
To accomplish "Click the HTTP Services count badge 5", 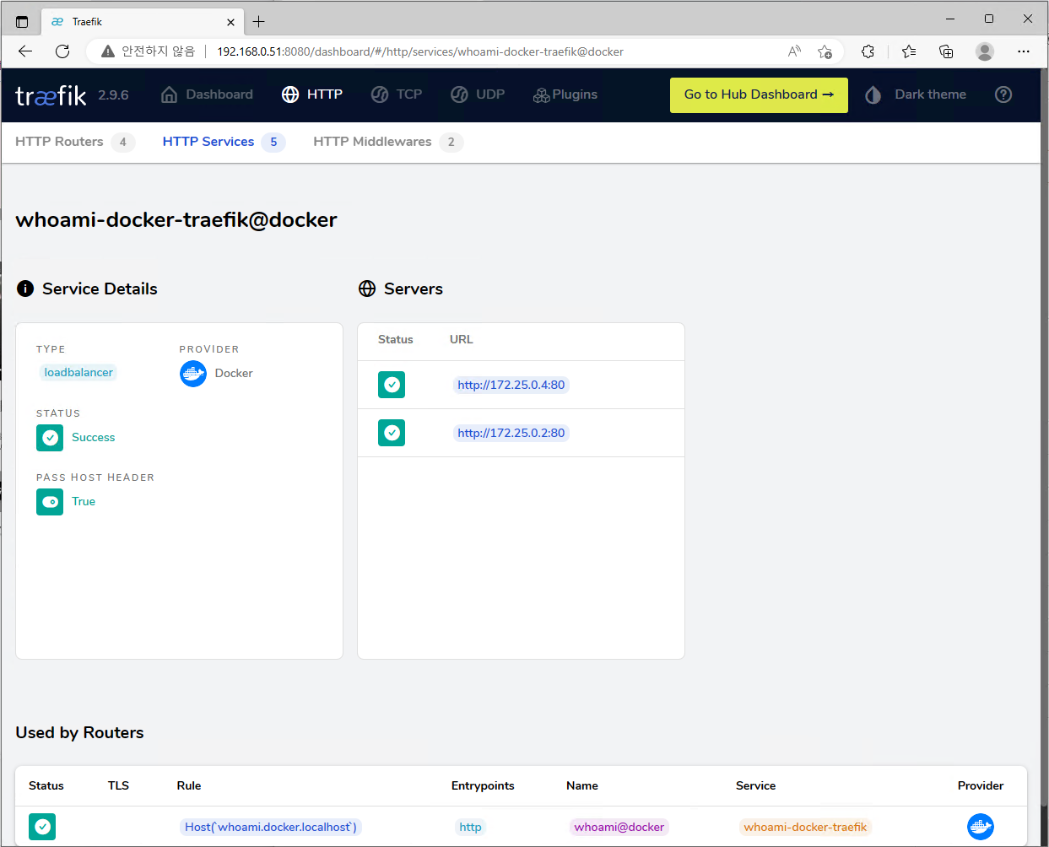I will (273, 142).
